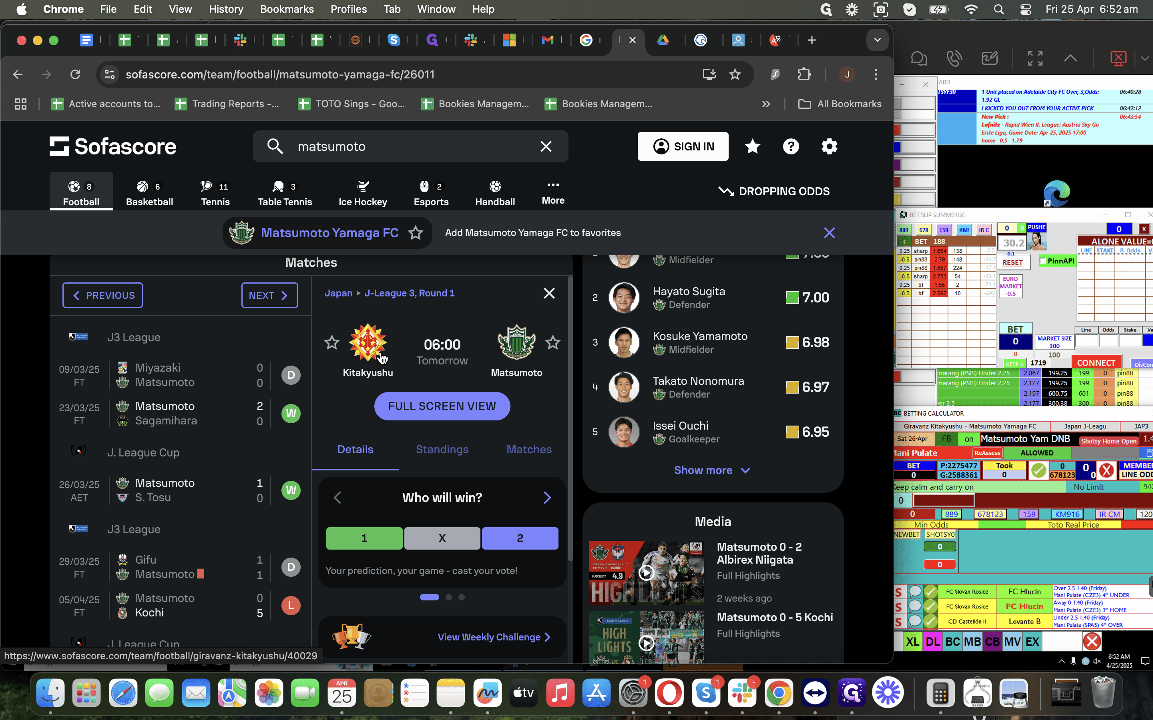
Task: Go to previous prediction question arrow
Action: click(x=337, y=498)
